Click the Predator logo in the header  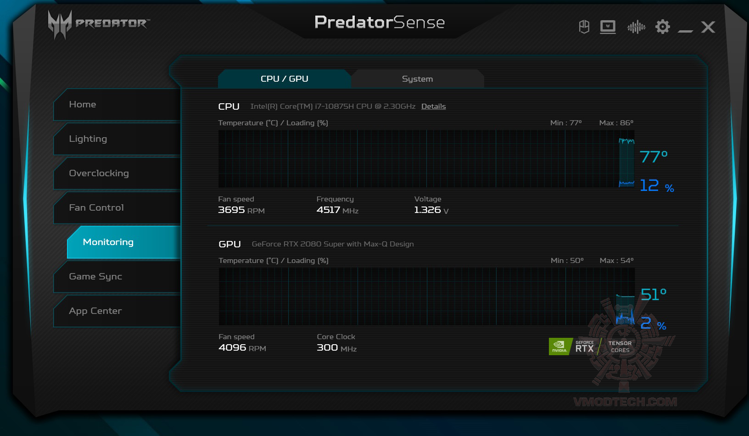pyautogui.click(x=99, y=24)
